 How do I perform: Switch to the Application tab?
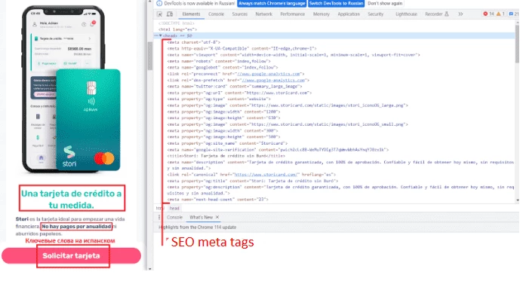[x=349, y=14]
